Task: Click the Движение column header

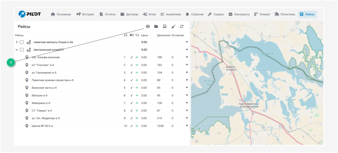Action: click(x=164, y=35)
